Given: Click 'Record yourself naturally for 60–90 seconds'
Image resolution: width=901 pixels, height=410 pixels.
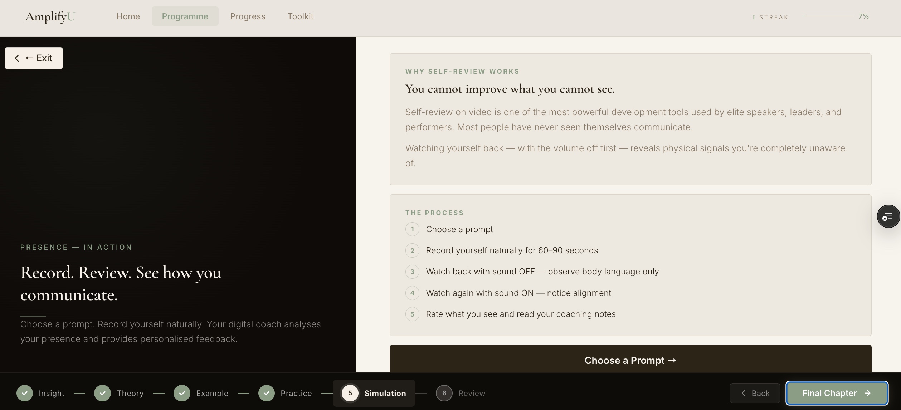Looking at the screenshot, I should [x=512, y=250].
